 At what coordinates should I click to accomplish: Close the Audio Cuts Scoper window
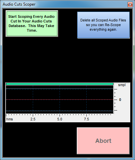click(130, 4)
